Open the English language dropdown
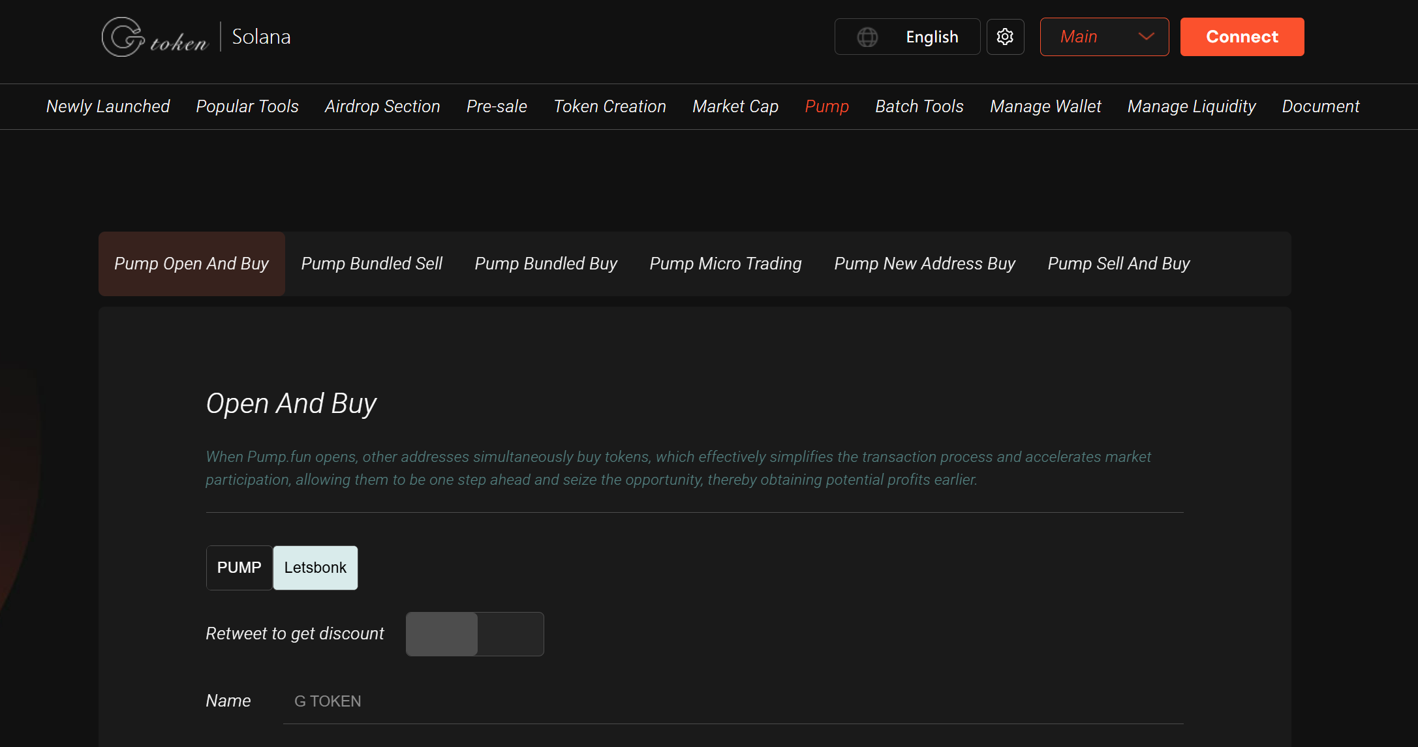 click(x=932, y=37)
